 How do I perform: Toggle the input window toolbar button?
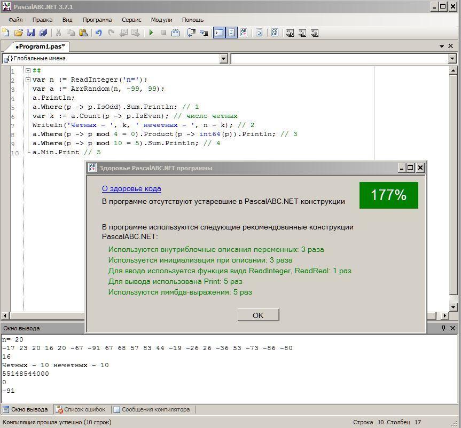coord(231,33)
